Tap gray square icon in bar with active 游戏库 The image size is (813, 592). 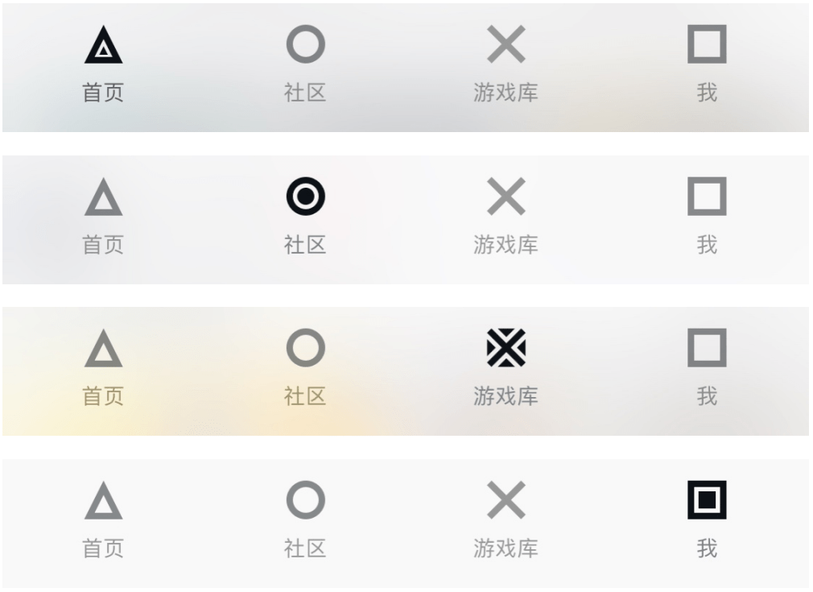pos(707,348)
